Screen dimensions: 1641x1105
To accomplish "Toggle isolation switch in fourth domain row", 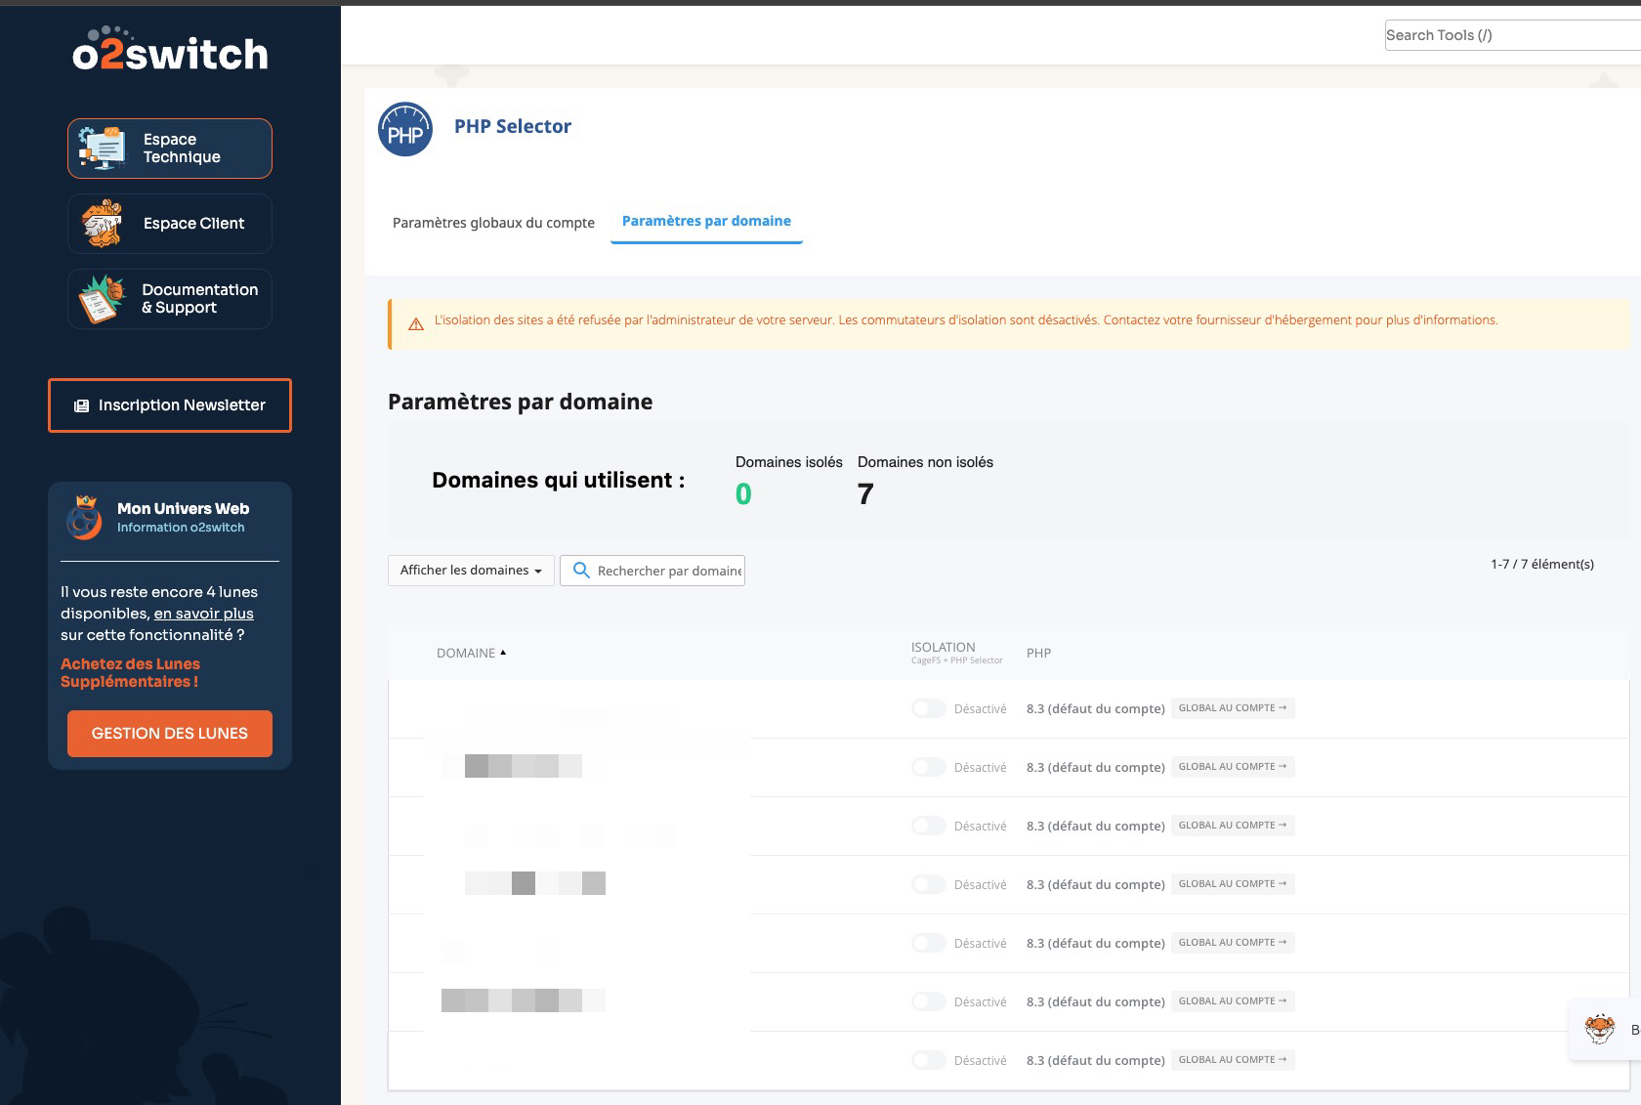I will point(928,884).
